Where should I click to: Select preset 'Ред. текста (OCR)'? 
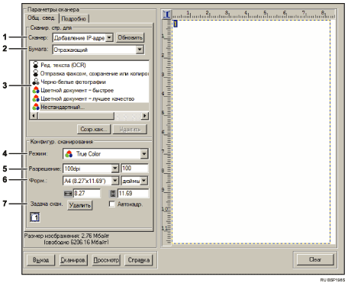pos(63,65)
